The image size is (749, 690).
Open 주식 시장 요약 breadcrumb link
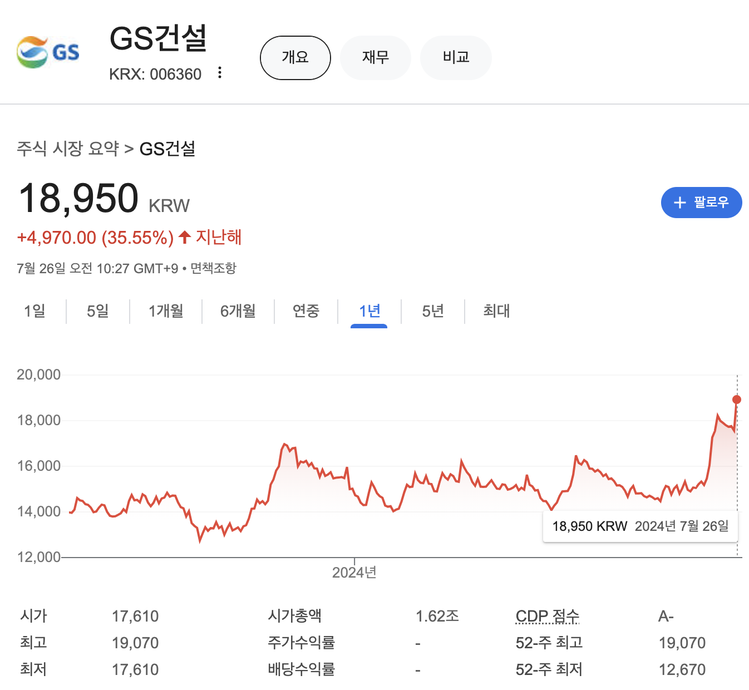68,149
